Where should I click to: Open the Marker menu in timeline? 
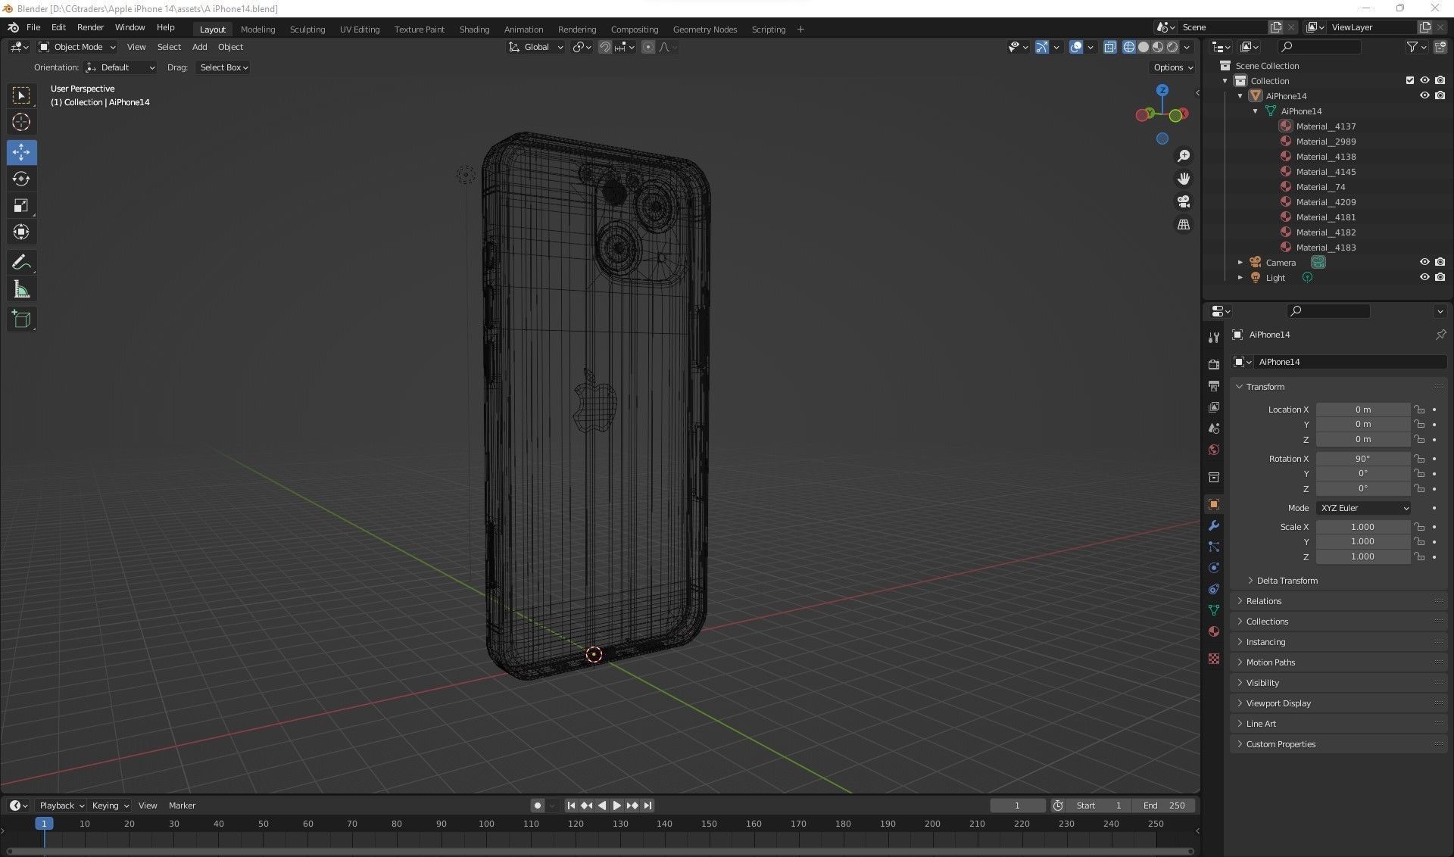click(182, 806)
